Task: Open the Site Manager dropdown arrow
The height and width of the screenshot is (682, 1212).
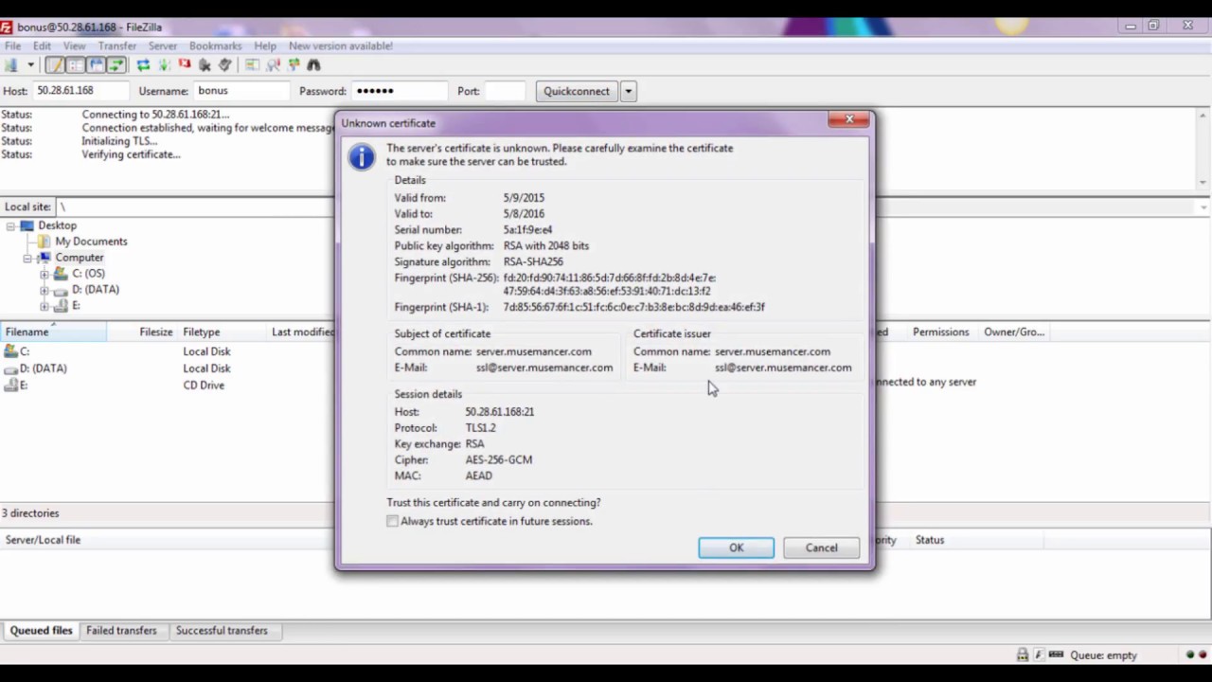Action: 31,64
